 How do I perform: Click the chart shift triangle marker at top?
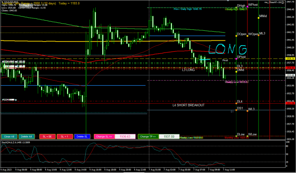228,1
